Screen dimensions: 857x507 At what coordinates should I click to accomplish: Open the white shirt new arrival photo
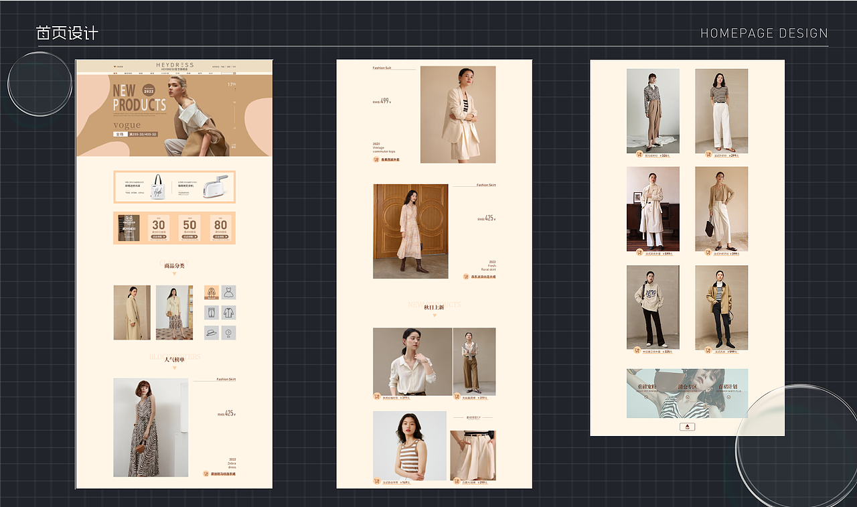(412, 361)
